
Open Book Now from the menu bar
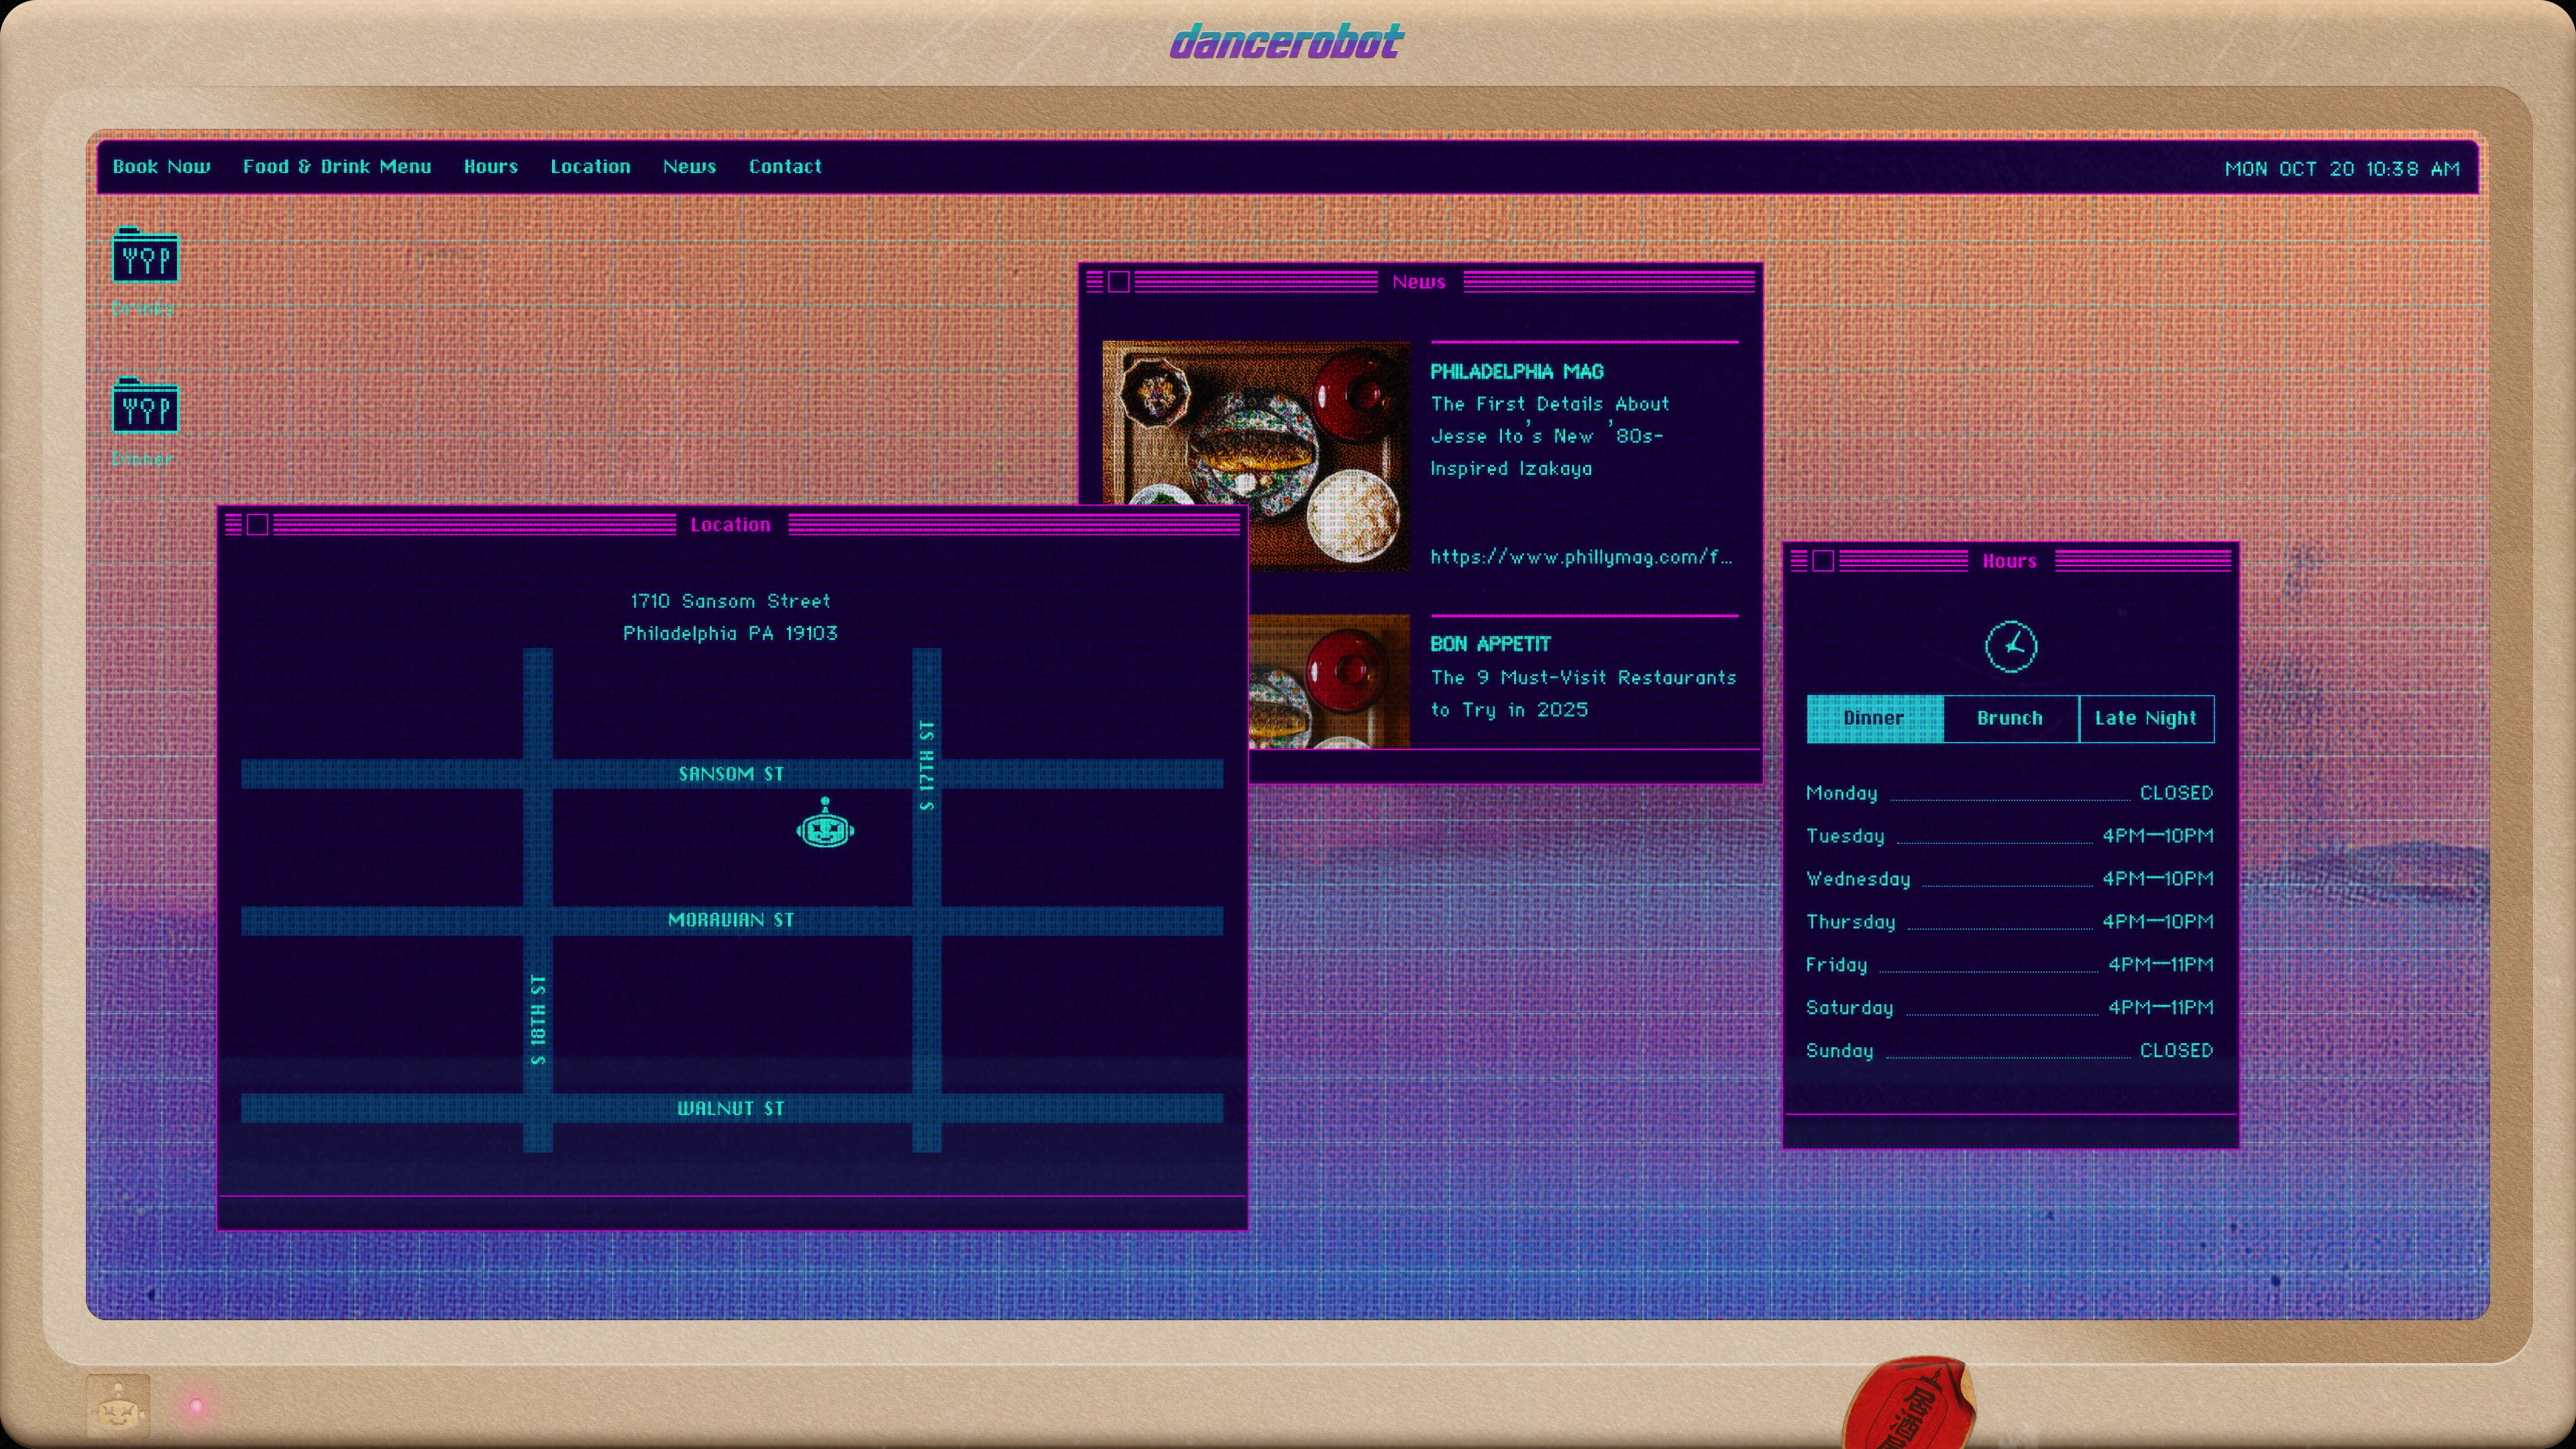point(161,167)
